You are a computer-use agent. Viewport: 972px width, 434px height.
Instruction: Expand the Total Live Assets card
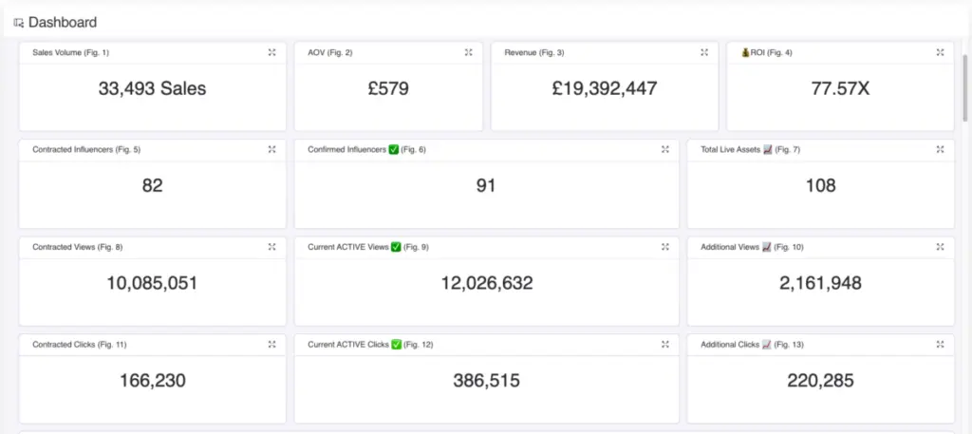(940, 149)
